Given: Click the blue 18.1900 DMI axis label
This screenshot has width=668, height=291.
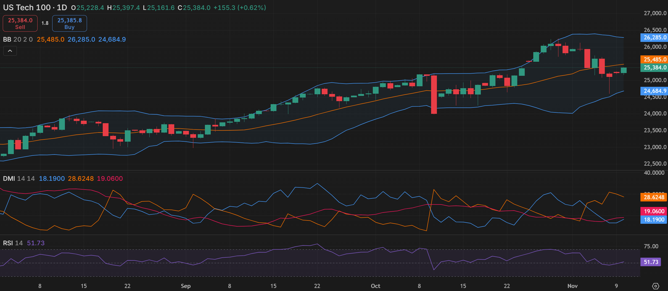Looking at the screenshot, I should (653, 220).
